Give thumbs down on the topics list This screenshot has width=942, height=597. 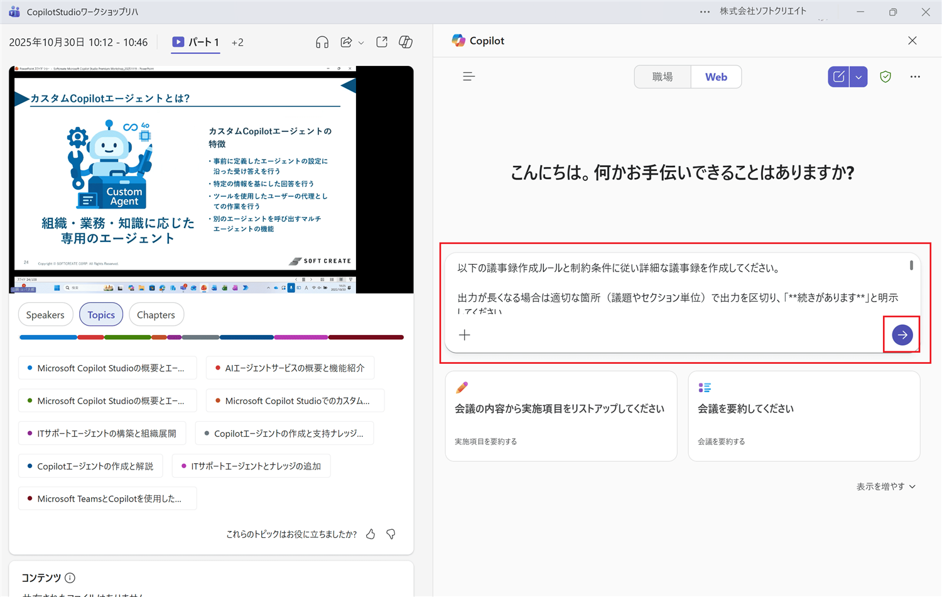390,534
